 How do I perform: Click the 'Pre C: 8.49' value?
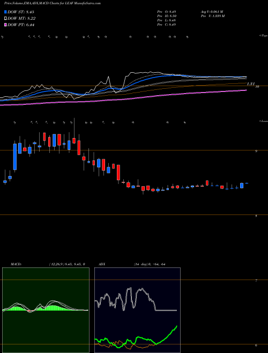tap(167, 25)
